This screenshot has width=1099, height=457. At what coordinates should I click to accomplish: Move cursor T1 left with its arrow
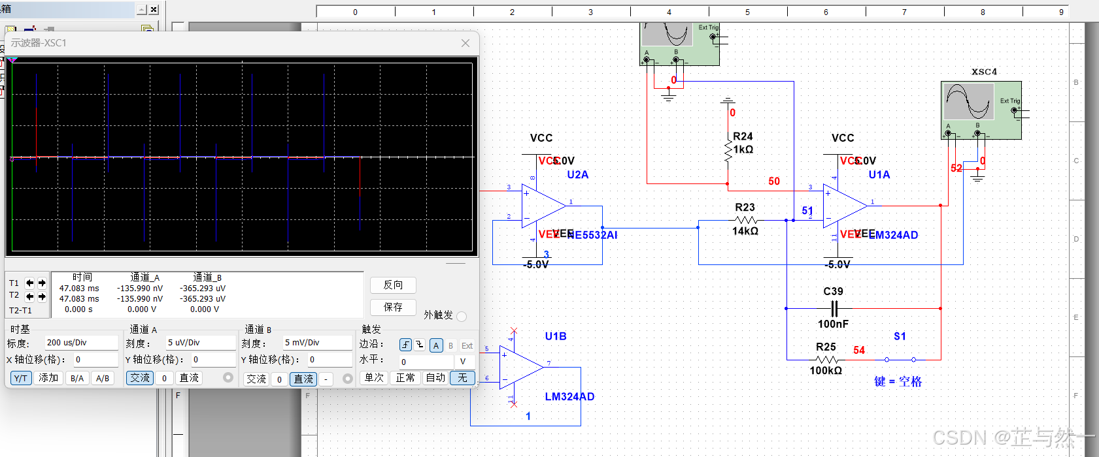[29, 283]
